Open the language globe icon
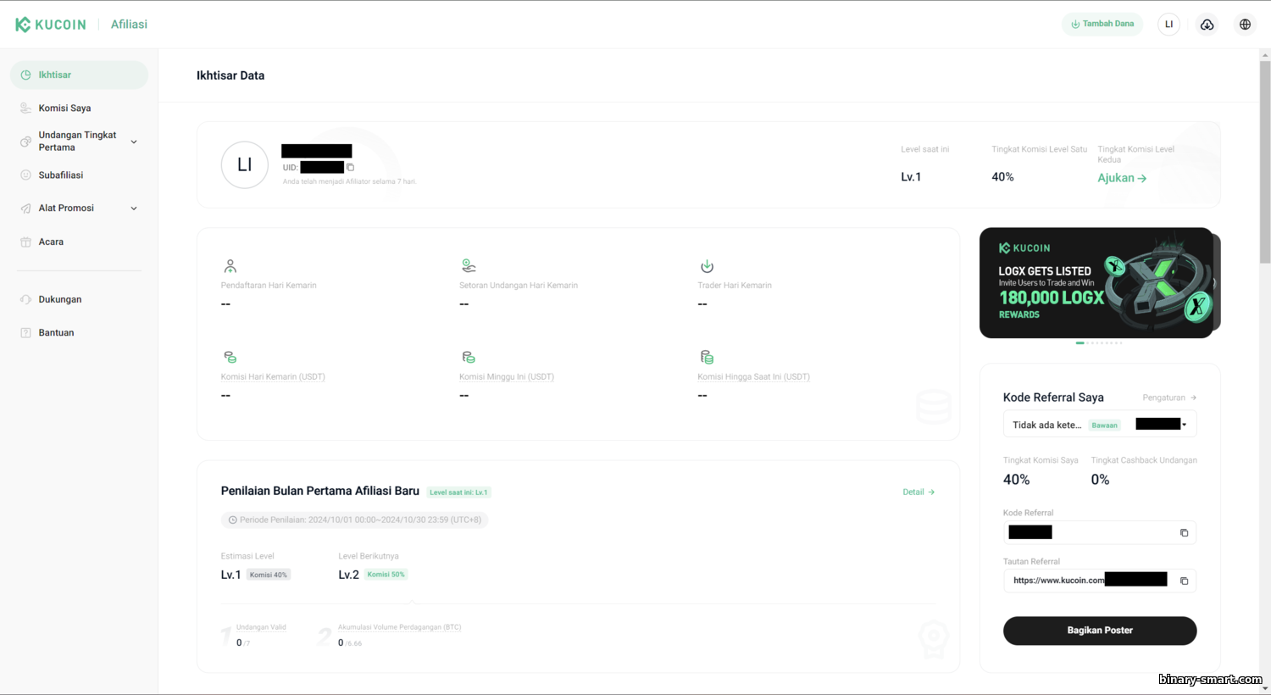The height and width of the screenshot is (695, 1271). pos(1245,25)
